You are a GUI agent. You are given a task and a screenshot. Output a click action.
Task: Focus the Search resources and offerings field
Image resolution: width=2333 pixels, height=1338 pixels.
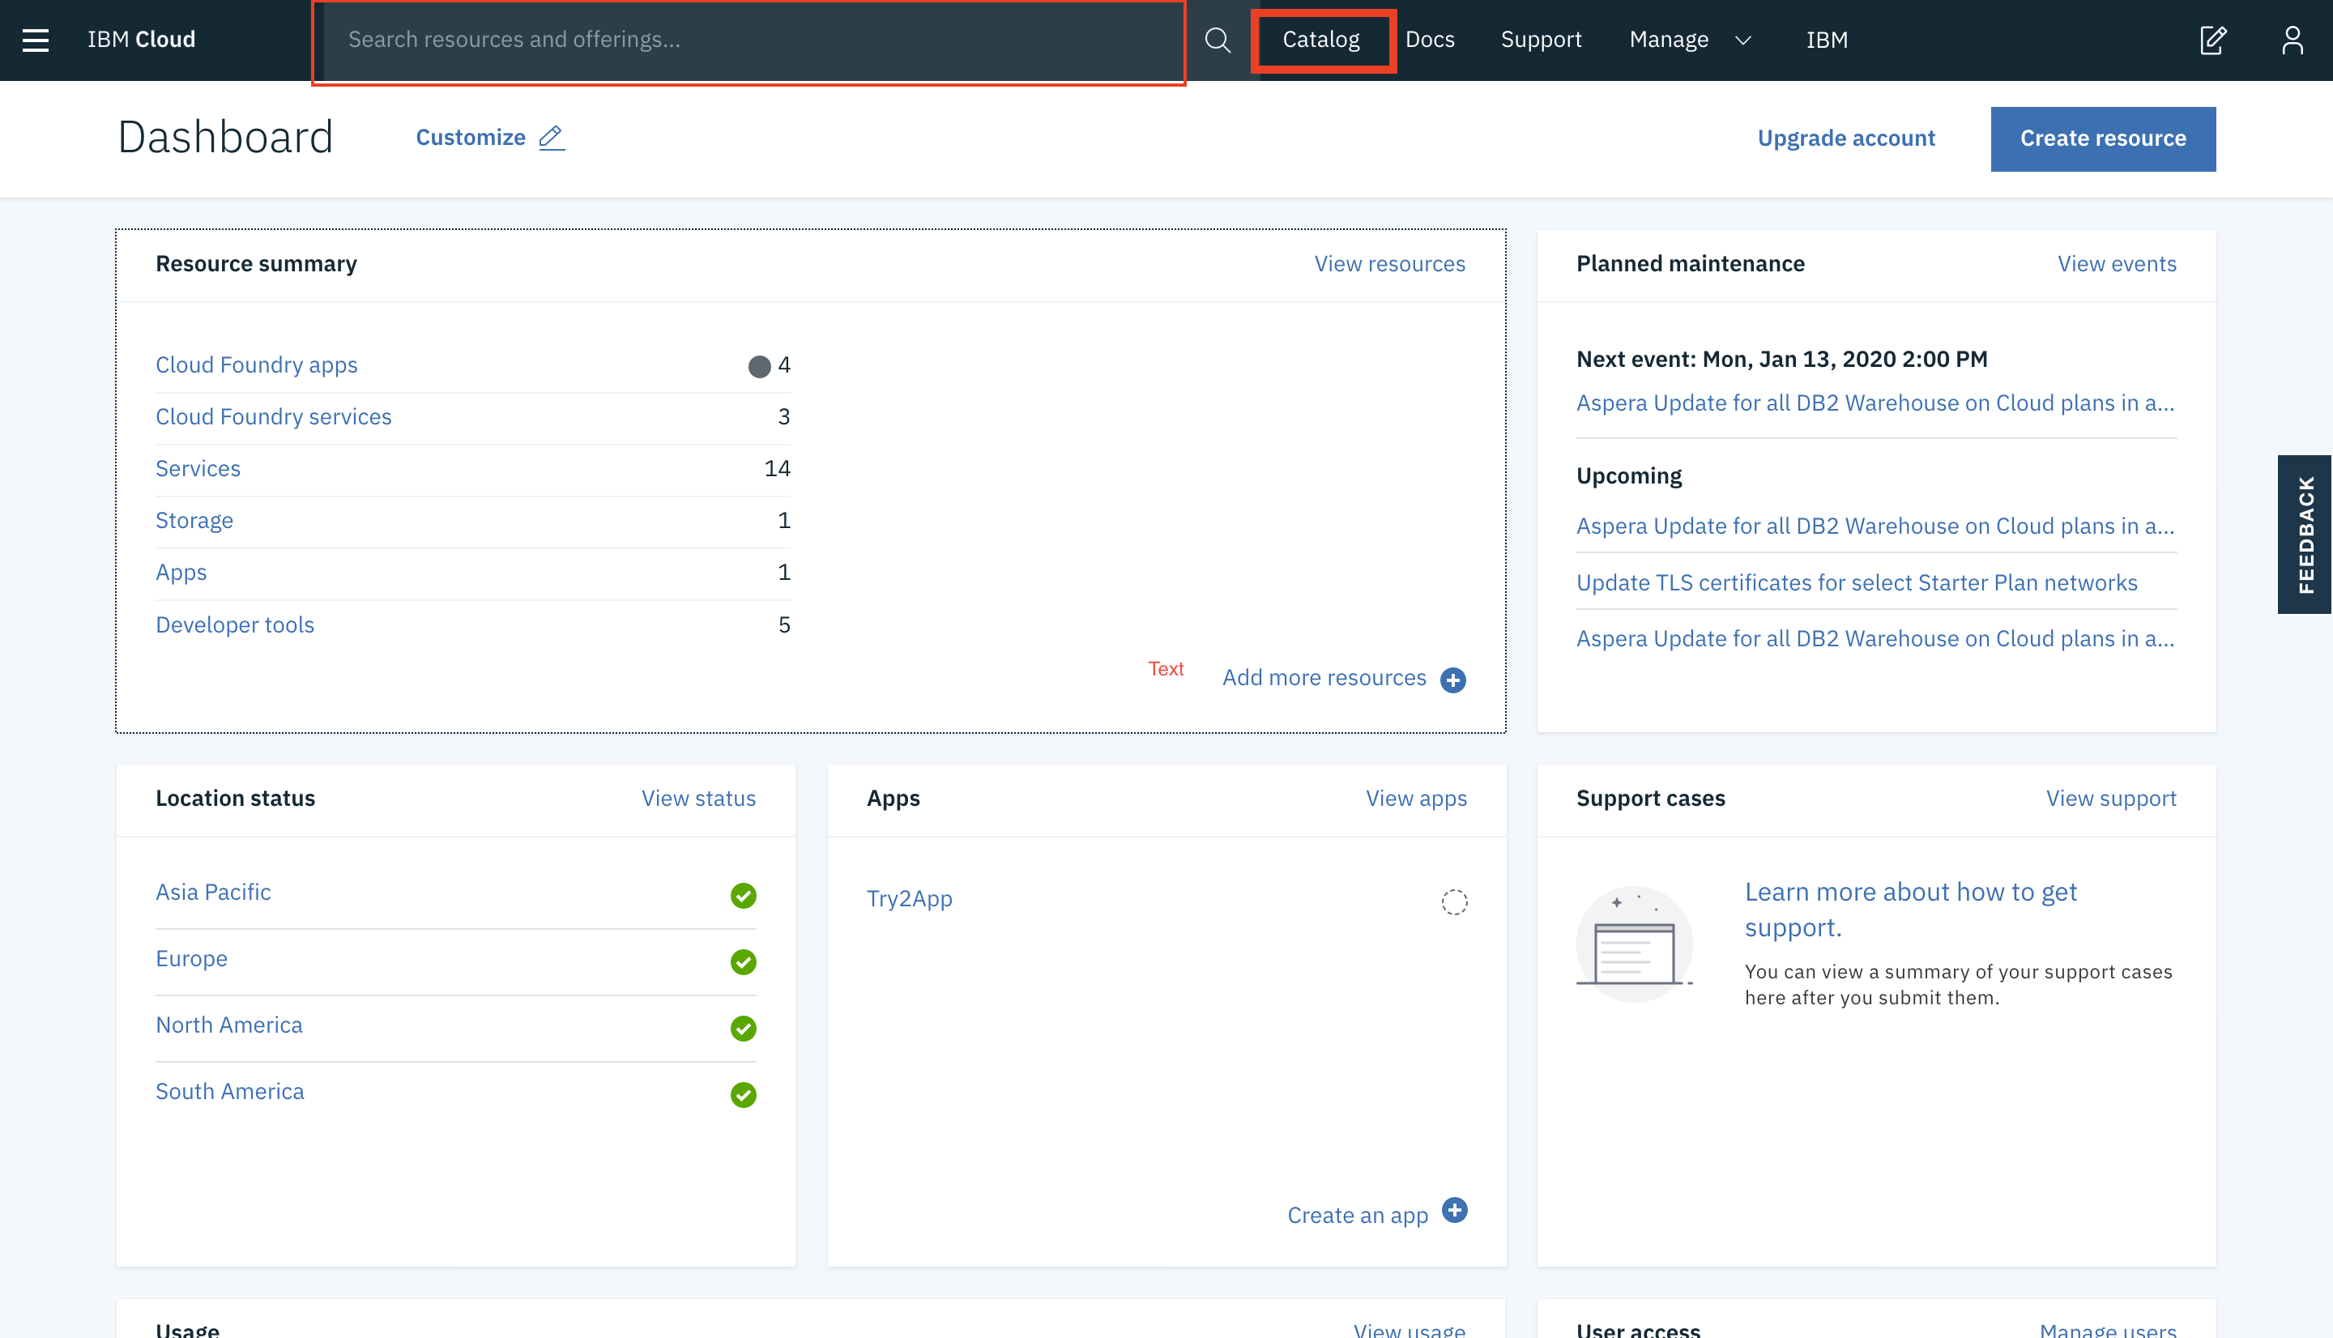(x=749, y=40)
